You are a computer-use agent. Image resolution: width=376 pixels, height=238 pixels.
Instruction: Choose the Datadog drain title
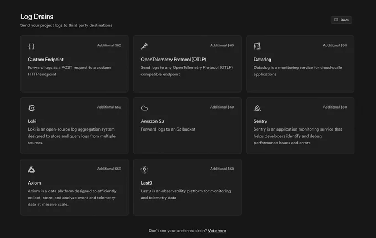(262, 59)
